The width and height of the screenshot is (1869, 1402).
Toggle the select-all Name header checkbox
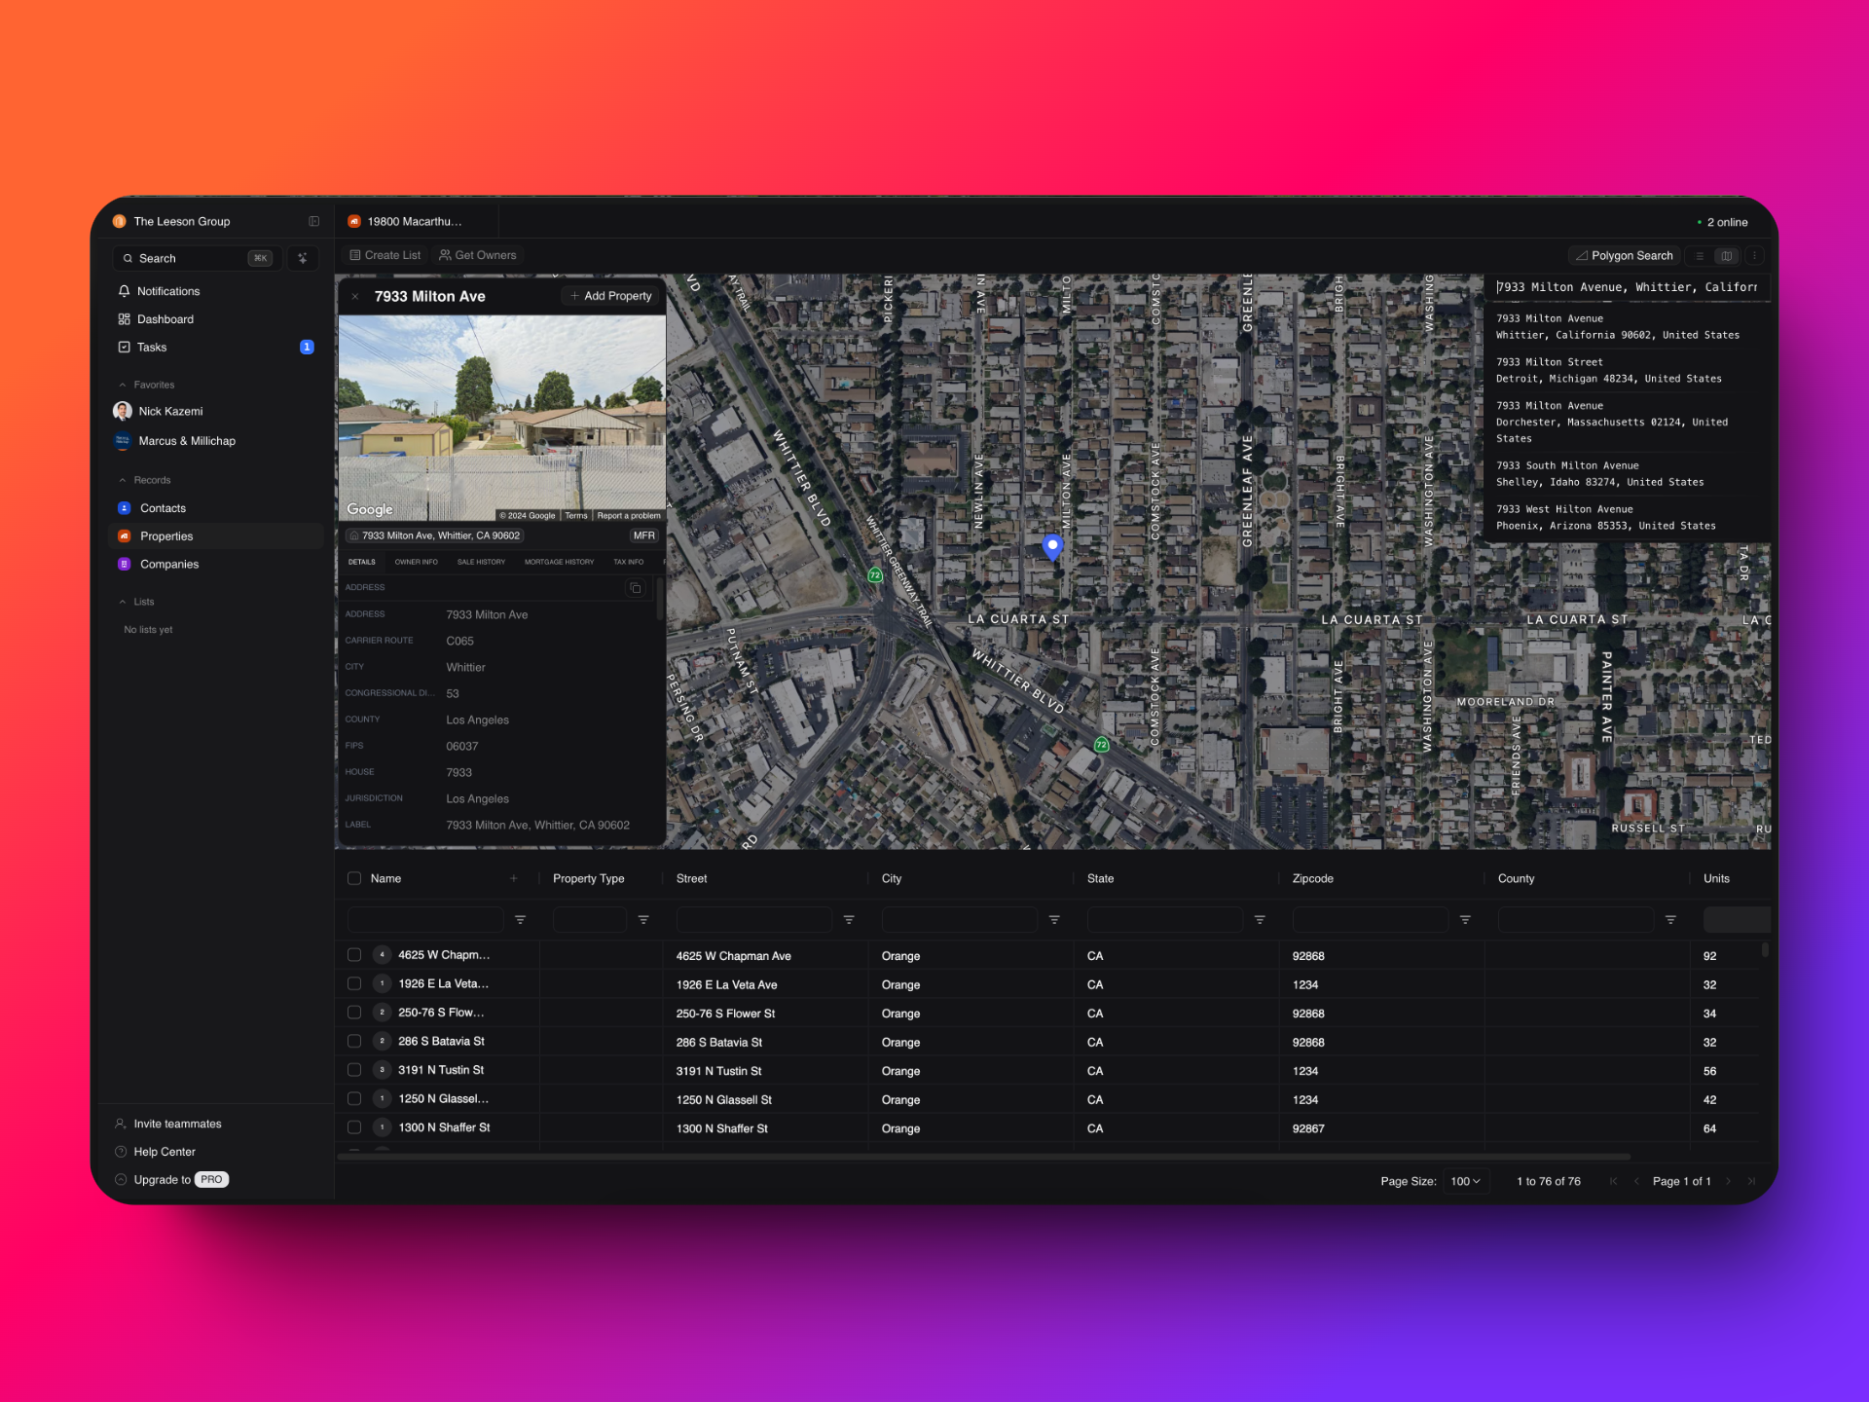[354, 878]
